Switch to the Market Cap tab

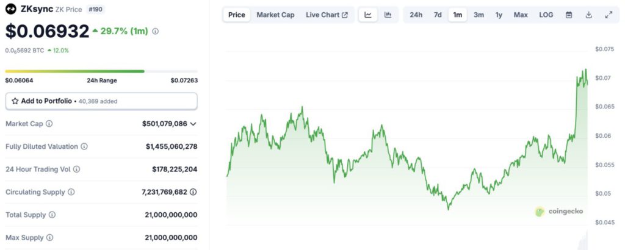pyautogui.click(x=275, y=15)
